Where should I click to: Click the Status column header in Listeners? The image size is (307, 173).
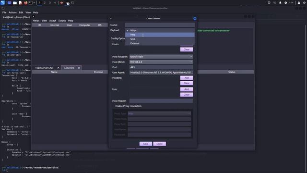coord(232,72)
